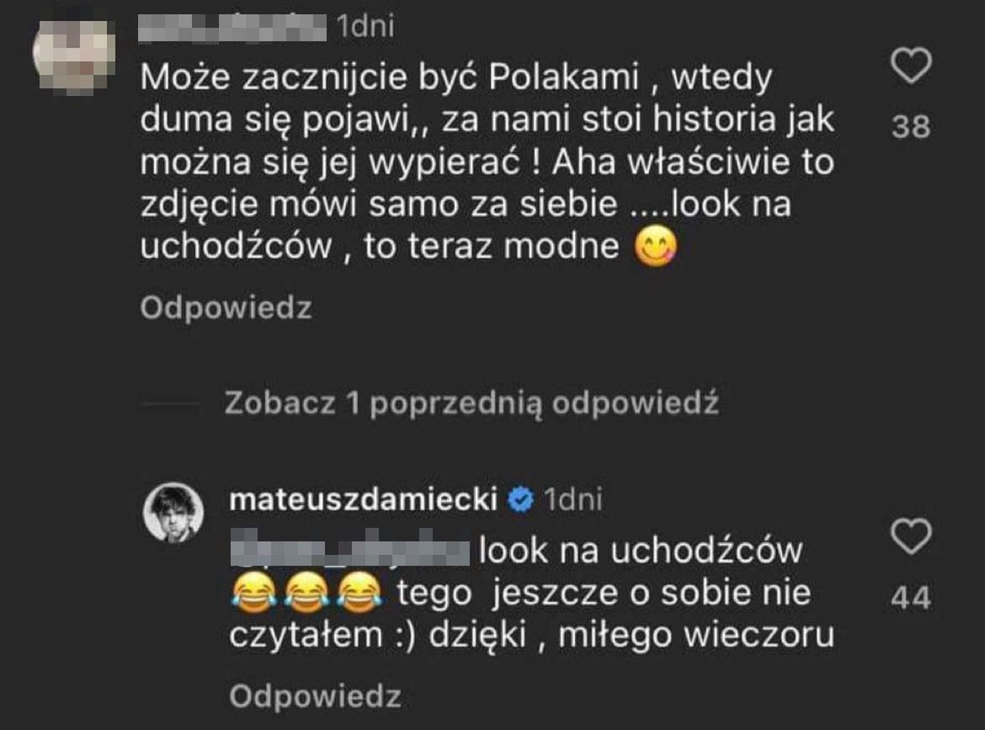Open the mateuszdamiecki username link

[365, 499]
